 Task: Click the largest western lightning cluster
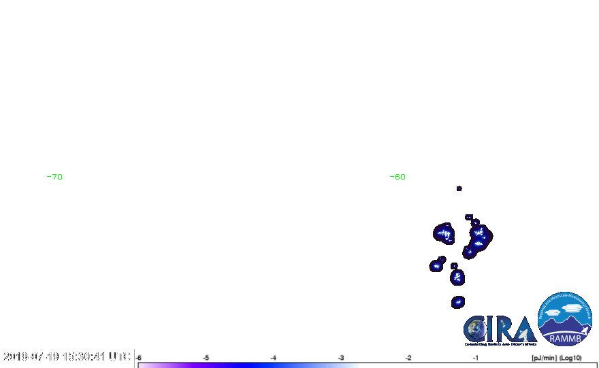coord(444,234)
